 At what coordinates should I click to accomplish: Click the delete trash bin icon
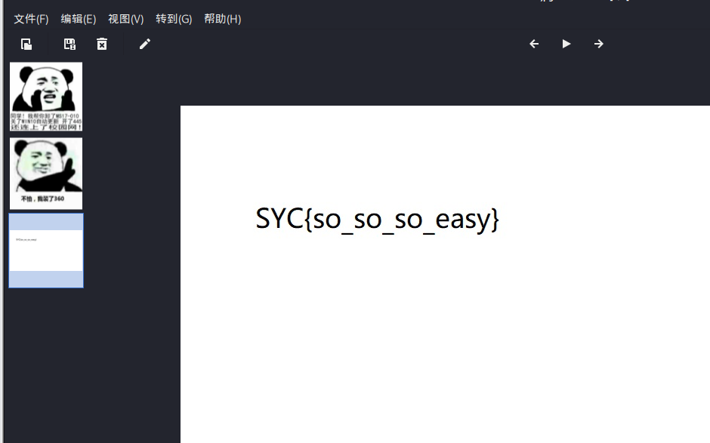[x=102, y=44]
